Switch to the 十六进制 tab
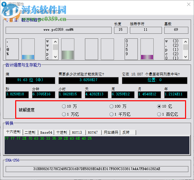 [13, 132]
